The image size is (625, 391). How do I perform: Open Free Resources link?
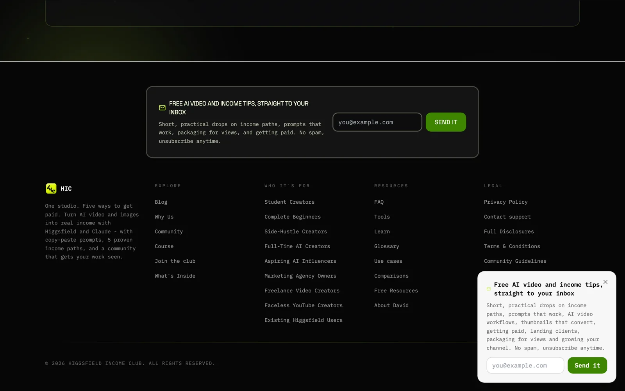click(396, 291)
